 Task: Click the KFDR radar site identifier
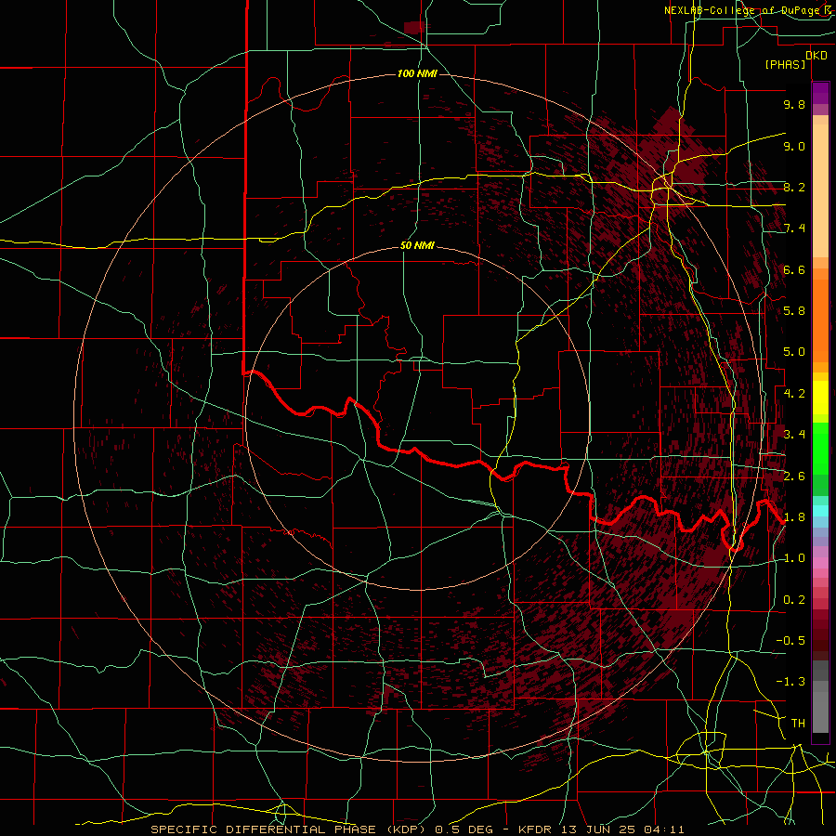pos(536,829)
